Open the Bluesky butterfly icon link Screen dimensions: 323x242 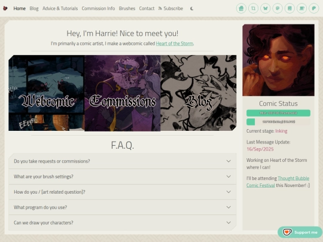pyautogui.click(x=266, y=8)
